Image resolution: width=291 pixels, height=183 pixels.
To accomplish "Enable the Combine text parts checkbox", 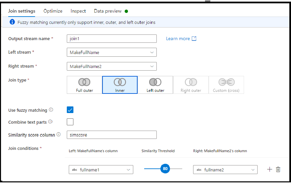I will click(x=70, y=122).
